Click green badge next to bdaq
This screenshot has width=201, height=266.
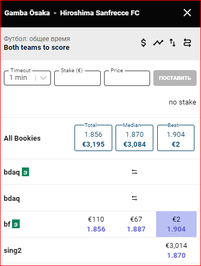pyautogui.click(x=25, y=172)
